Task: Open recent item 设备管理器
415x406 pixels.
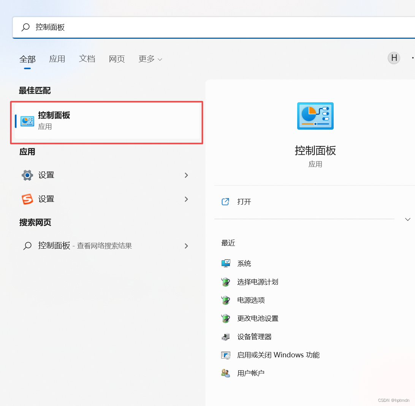Action: click(x=254, y=337)
